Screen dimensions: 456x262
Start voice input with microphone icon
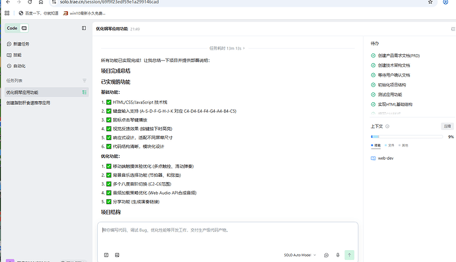click(338, 255)
